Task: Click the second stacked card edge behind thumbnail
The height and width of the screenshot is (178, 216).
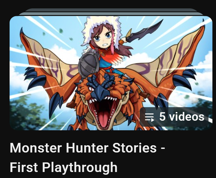Action: point(111,14)
